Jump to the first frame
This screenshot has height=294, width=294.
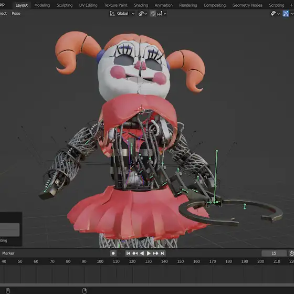coord(128,253)
